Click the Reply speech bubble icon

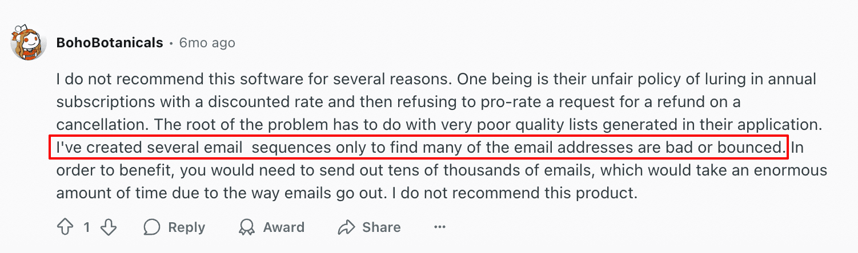152,228
